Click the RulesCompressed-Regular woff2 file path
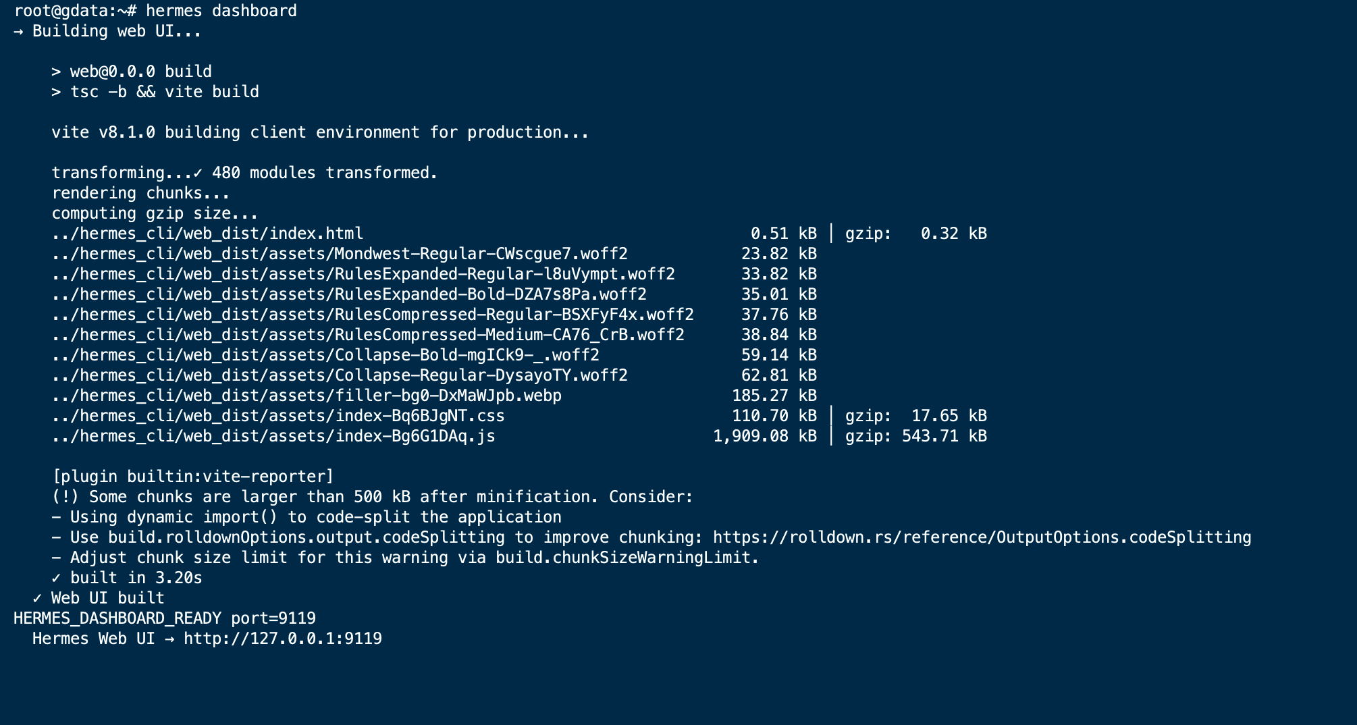 [373, 315]
